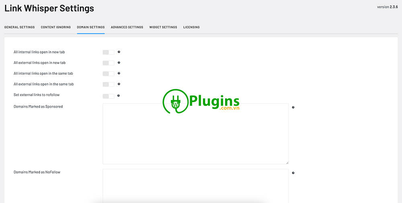Select the Licensing tab

pos(191,27)
